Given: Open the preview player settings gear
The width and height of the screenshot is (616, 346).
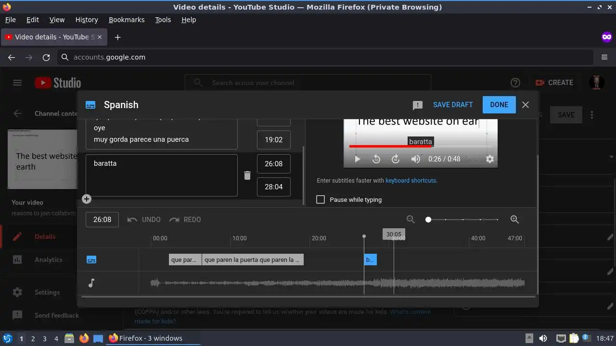Looking at the screenshot, I should (490, 159).
